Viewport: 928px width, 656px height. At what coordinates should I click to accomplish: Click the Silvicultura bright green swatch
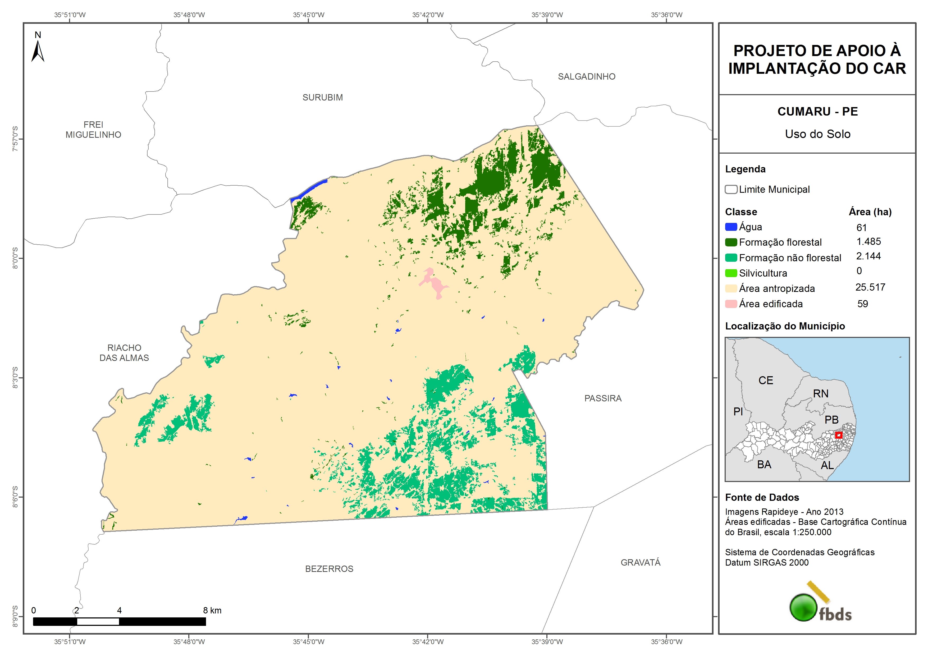click(x=731, y=273)
